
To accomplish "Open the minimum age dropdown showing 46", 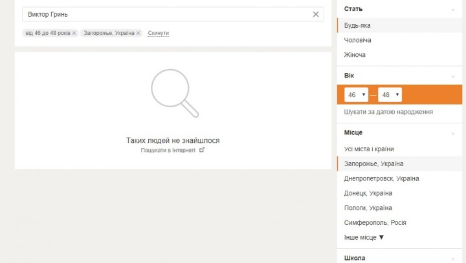I will 356,95.
